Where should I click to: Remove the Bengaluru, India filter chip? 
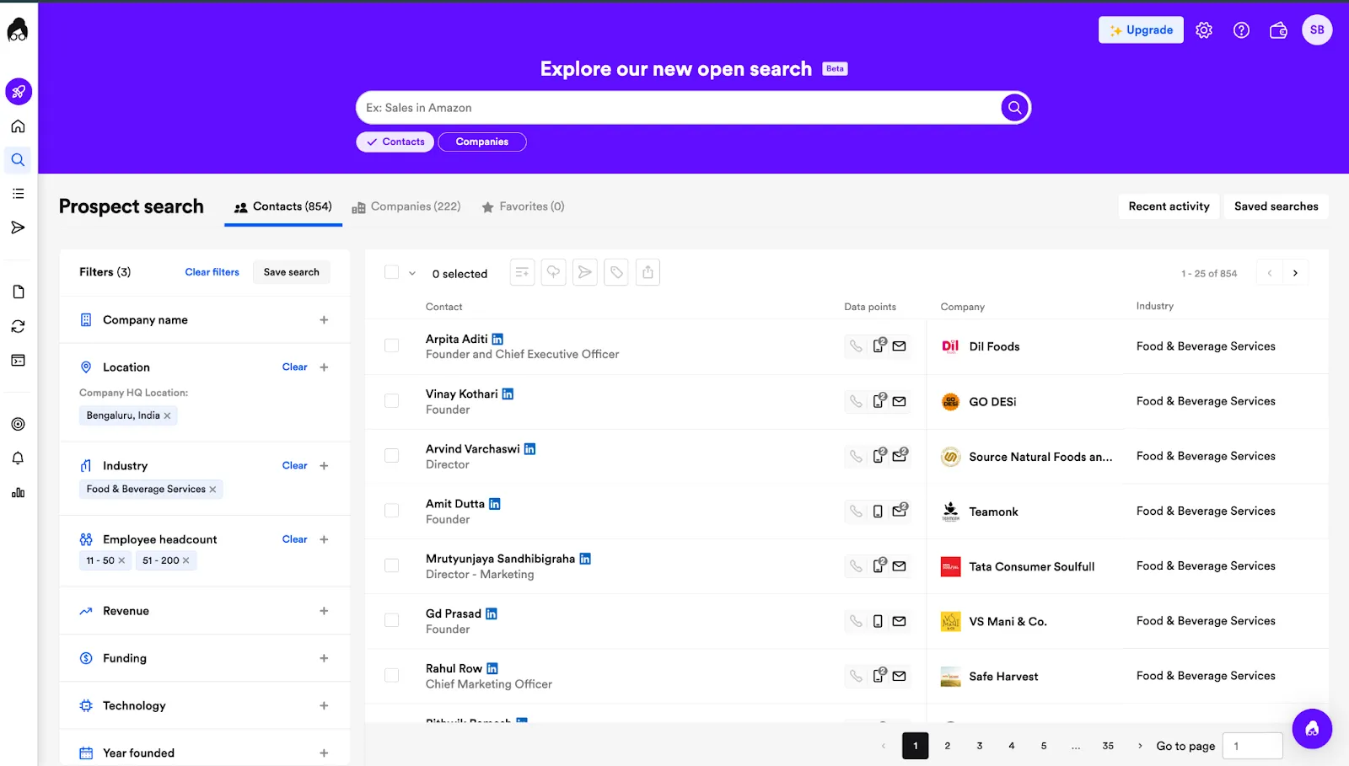tap(167, 415)
